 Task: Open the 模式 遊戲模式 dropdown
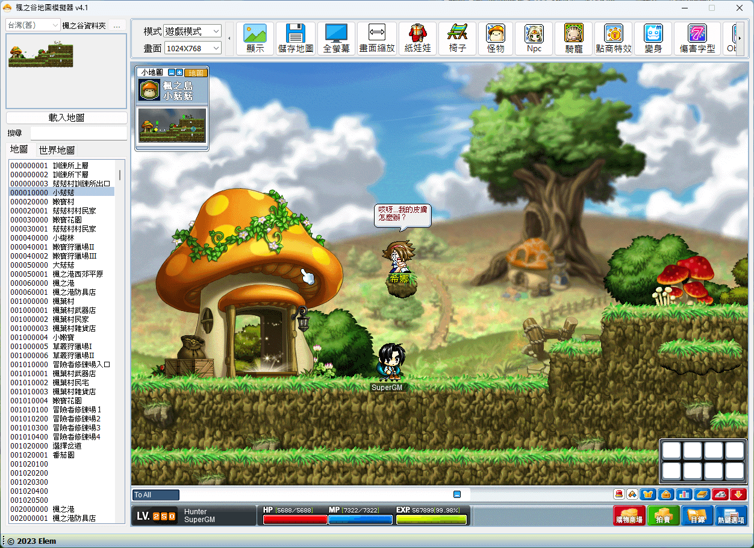193,31
